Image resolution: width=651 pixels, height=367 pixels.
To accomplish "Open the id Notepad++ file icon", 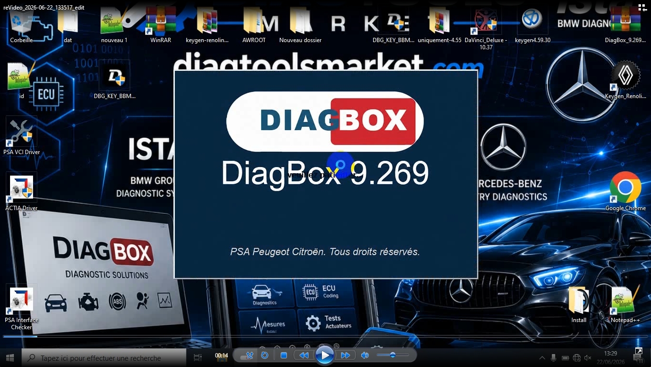I will (x=22, y=80).
